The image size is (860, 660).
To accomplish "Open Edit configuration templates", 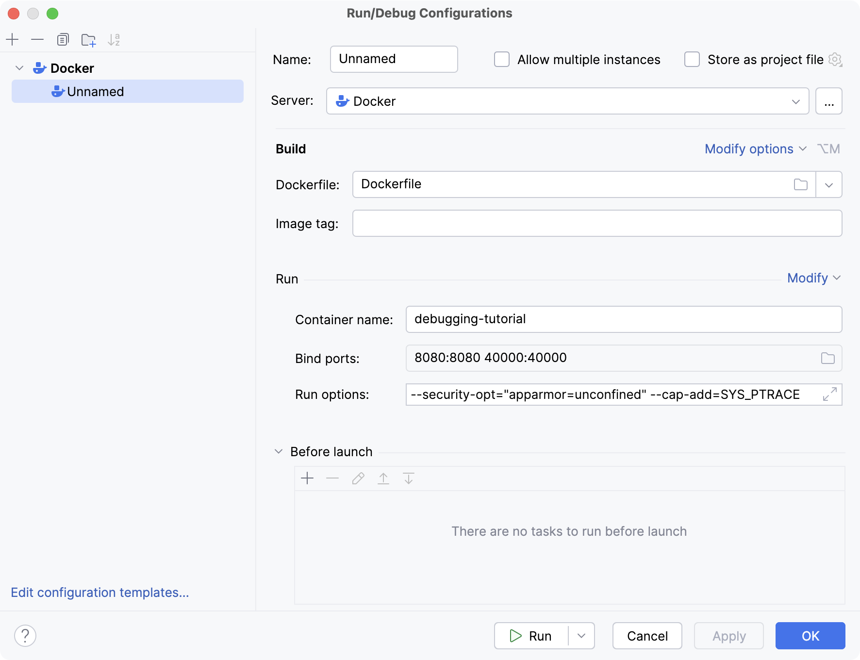I will click(99, 593).
